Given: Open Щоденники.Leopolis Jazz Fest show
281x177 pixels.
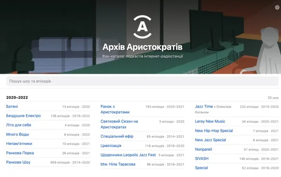Looking at the screenshot, I should pyautogui.click(x=128, y=155).
